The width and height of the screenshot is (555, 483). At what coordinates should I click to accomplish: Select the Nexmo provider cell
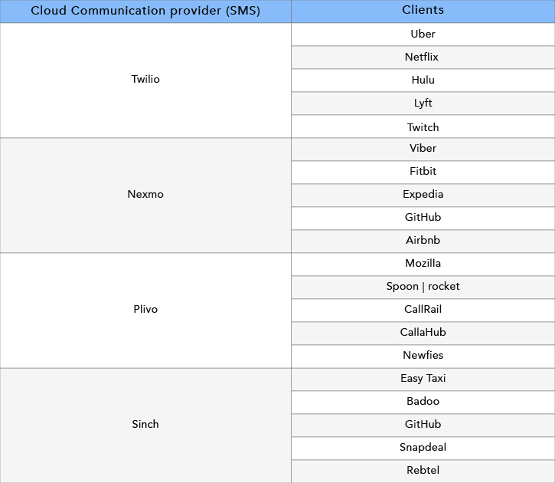[145, 195]
